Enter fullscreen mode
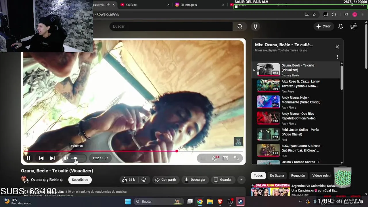This screenshot has height=207, width=368. point(236,158)
